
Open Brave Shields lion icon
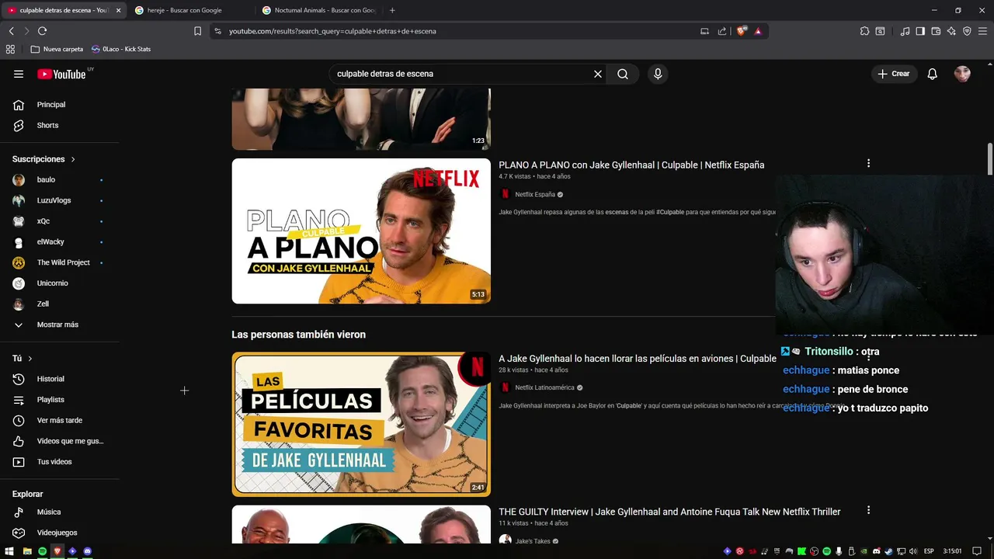tap(742, 31)
